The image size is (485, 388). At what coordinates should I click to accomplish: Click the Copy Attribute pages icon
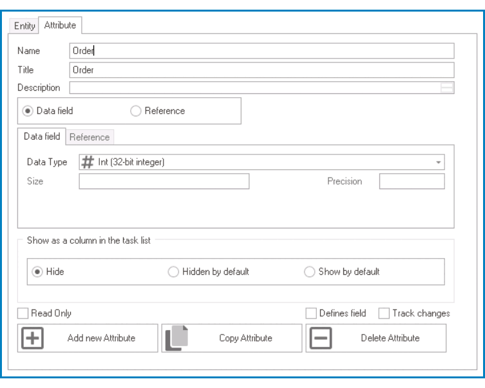(x=176, y=338)
